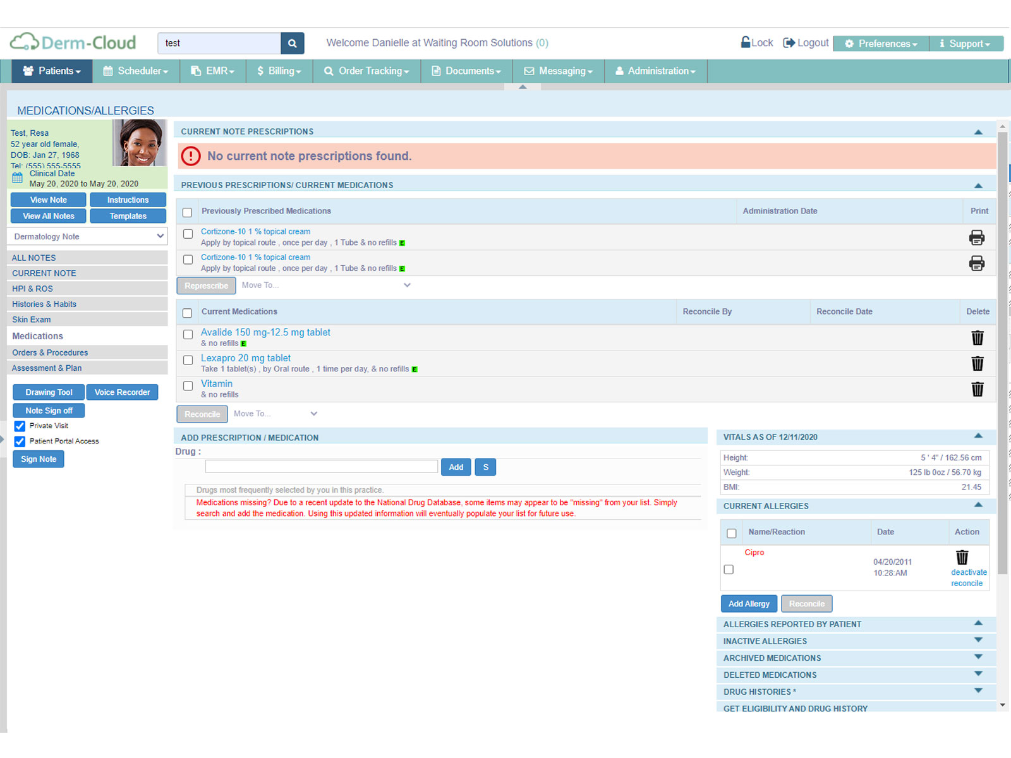The image size is (1011, 758).
Task: Click the Add Allergy button
Action: (749, 604)
